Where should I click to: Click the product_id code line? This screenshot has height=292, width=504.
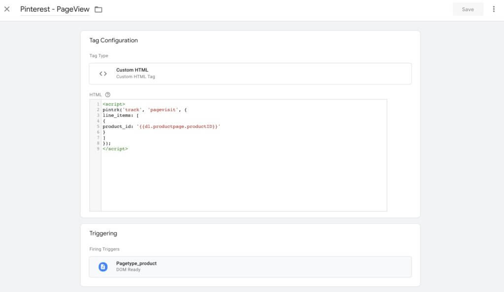(x=161, y=126)
